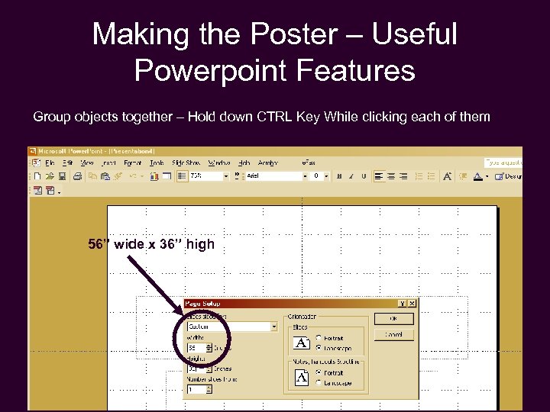Toggle the Show/Hide Grid icon
The height and width of the screenshot is (412, 550).
point(182,176)
